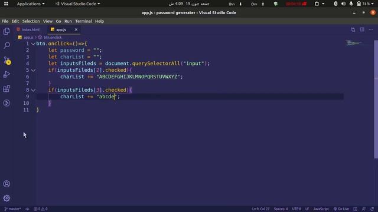Open notifications bell in status bar
Screen dimensions: 378x212
pos(372,209)
